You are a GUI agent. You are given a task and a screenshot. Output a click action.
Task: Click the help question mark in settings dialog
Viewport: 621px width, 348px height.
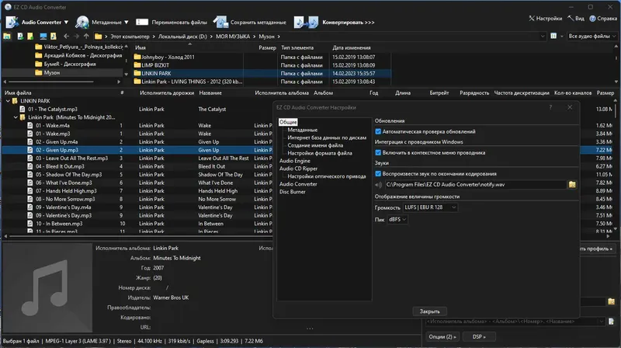pos(551,109)
